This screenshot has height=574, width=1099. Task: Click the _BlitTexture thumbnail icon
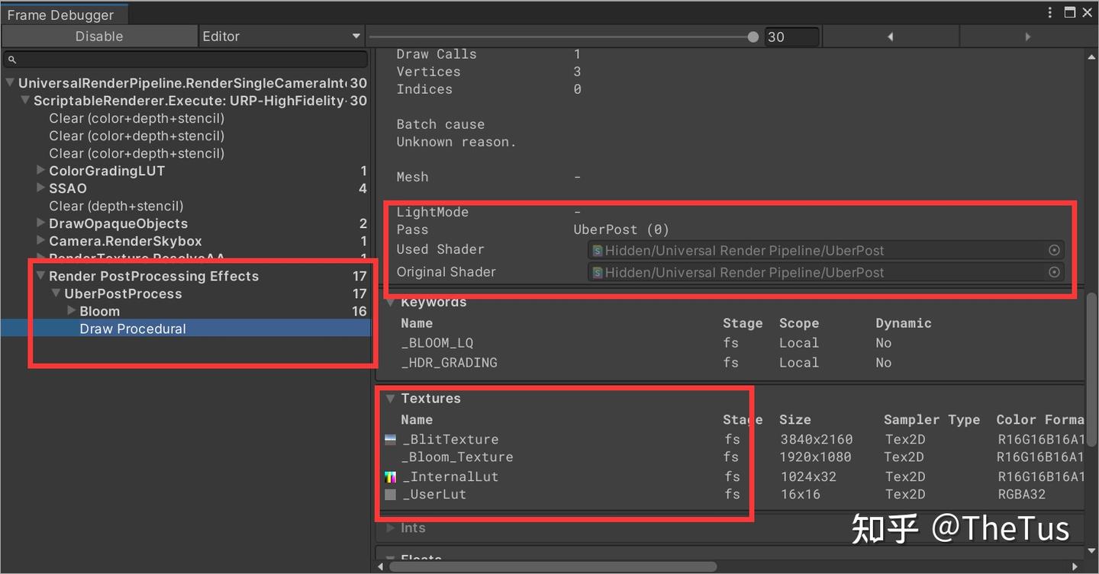(392, 438)
